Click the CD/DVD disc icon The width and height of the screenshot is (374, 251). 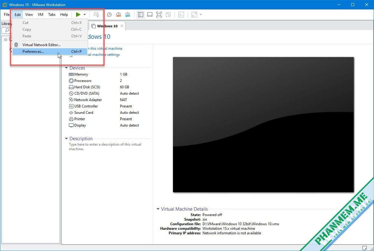pyautogui.click(x=71, y=93)
